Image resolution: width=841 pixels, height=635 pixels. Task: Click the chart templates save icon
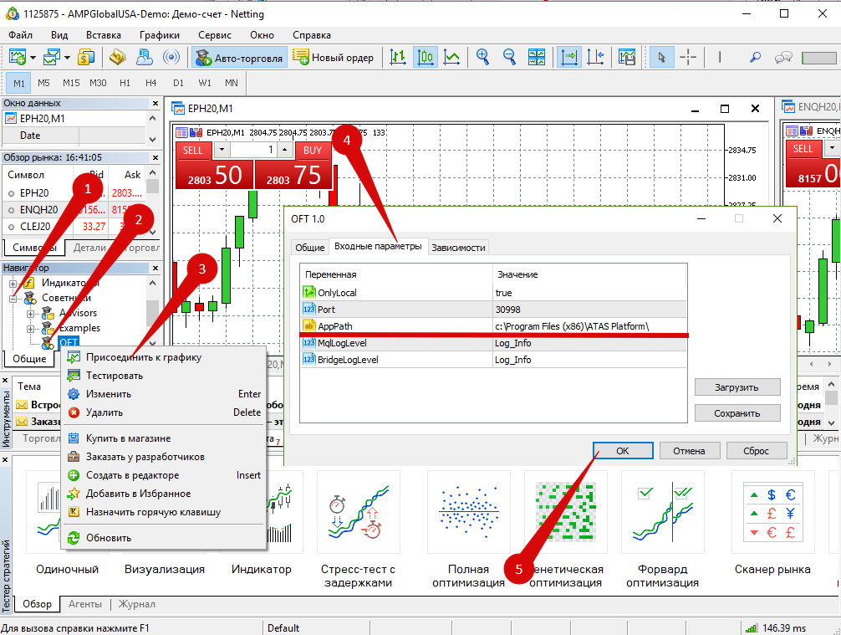(627, 57)
